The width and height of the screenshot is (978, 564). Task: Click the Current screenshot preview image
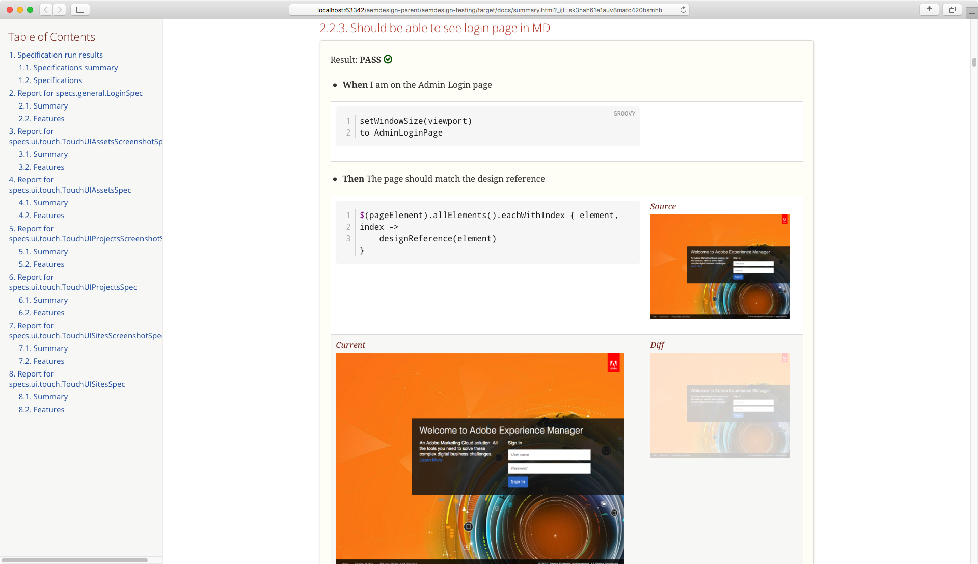coord(480,459)
